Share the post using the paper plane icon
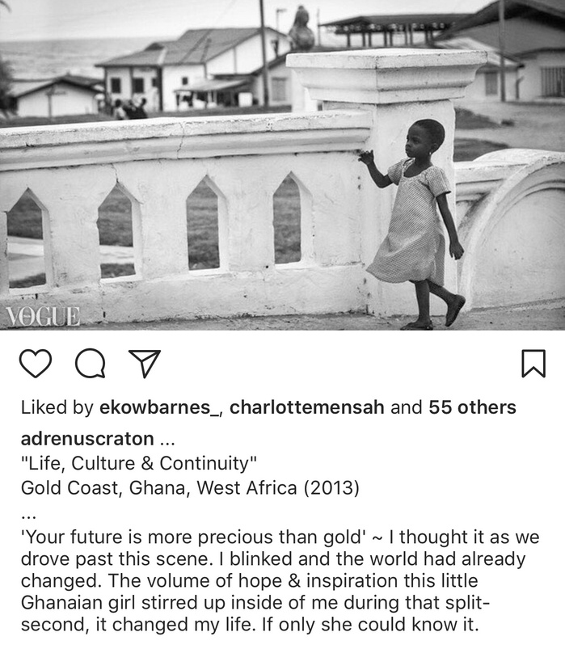The height and width of the screenshot is (649, 565). [145, 364]
